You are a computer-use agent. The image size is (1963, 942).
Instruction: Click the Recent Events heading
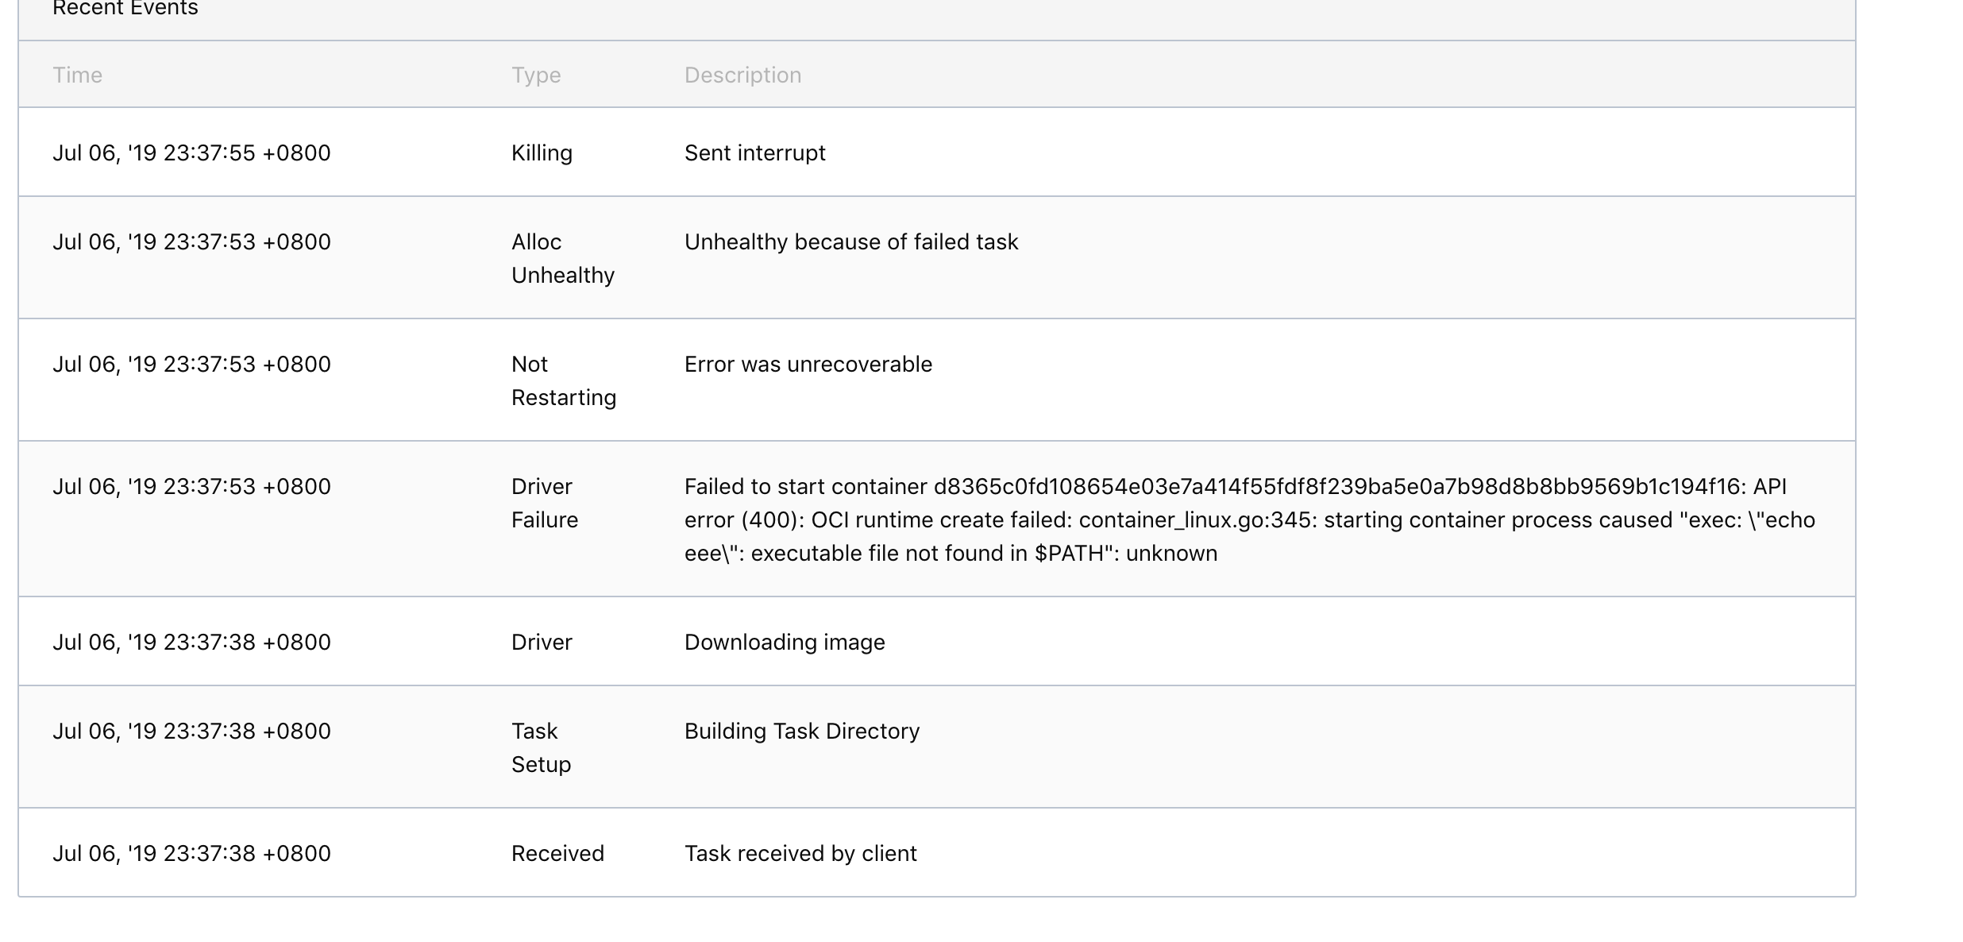point(124,10)
